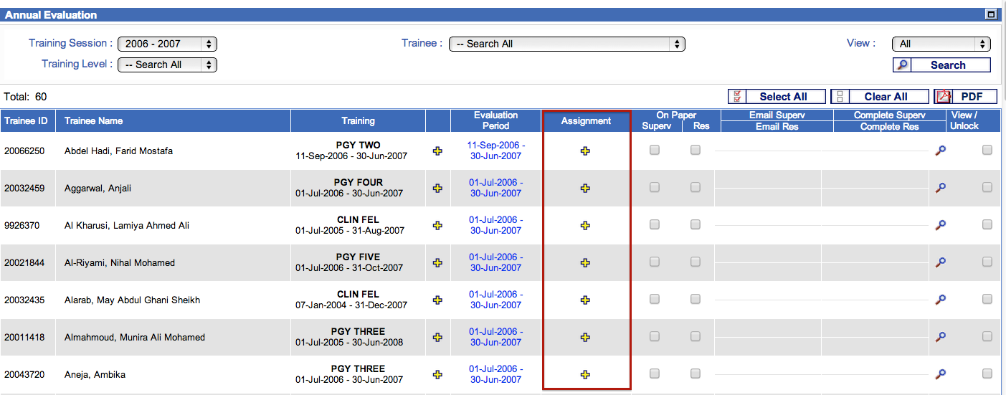This screenshot has height=395, width=1006.
Task: Click plus icon beside Al-Riyami's PGY FIVE training
Action: point(437,262)
